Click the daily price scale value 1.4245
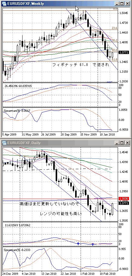 [x=124, y=172]
